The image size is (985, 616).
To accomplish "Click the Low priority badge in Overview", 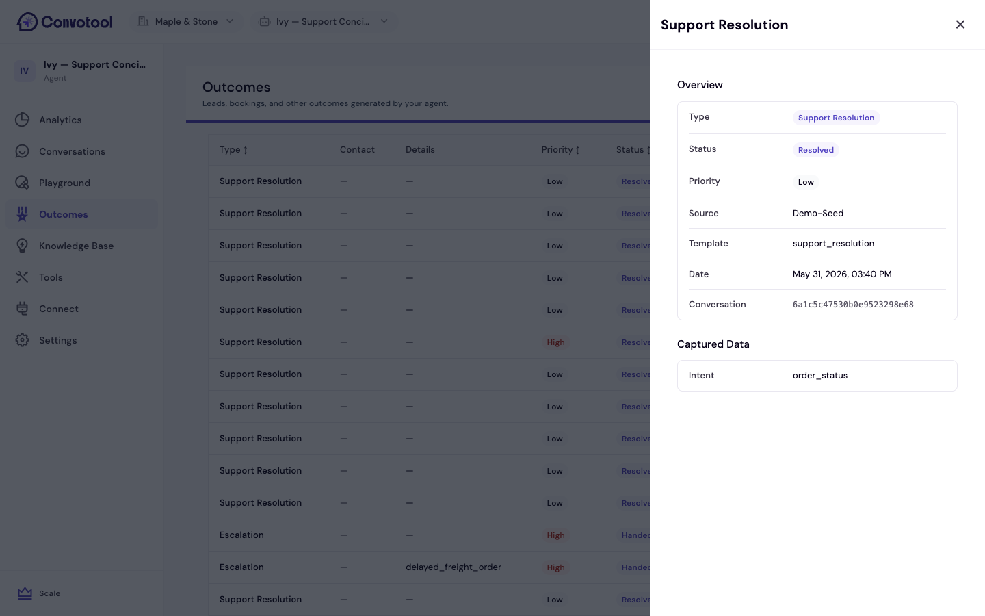I will pyautogui.click(x=806, y=182).
